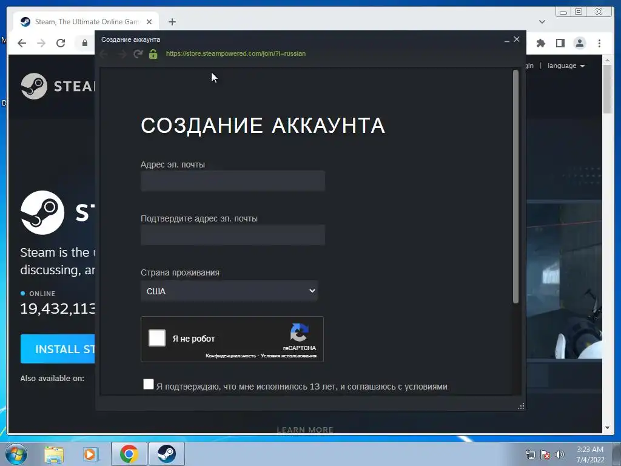Image resolution: width=621 pixels, height=466 pixels.
Task: Click the green lock icon in Steam window
Action: coord(153,54)
